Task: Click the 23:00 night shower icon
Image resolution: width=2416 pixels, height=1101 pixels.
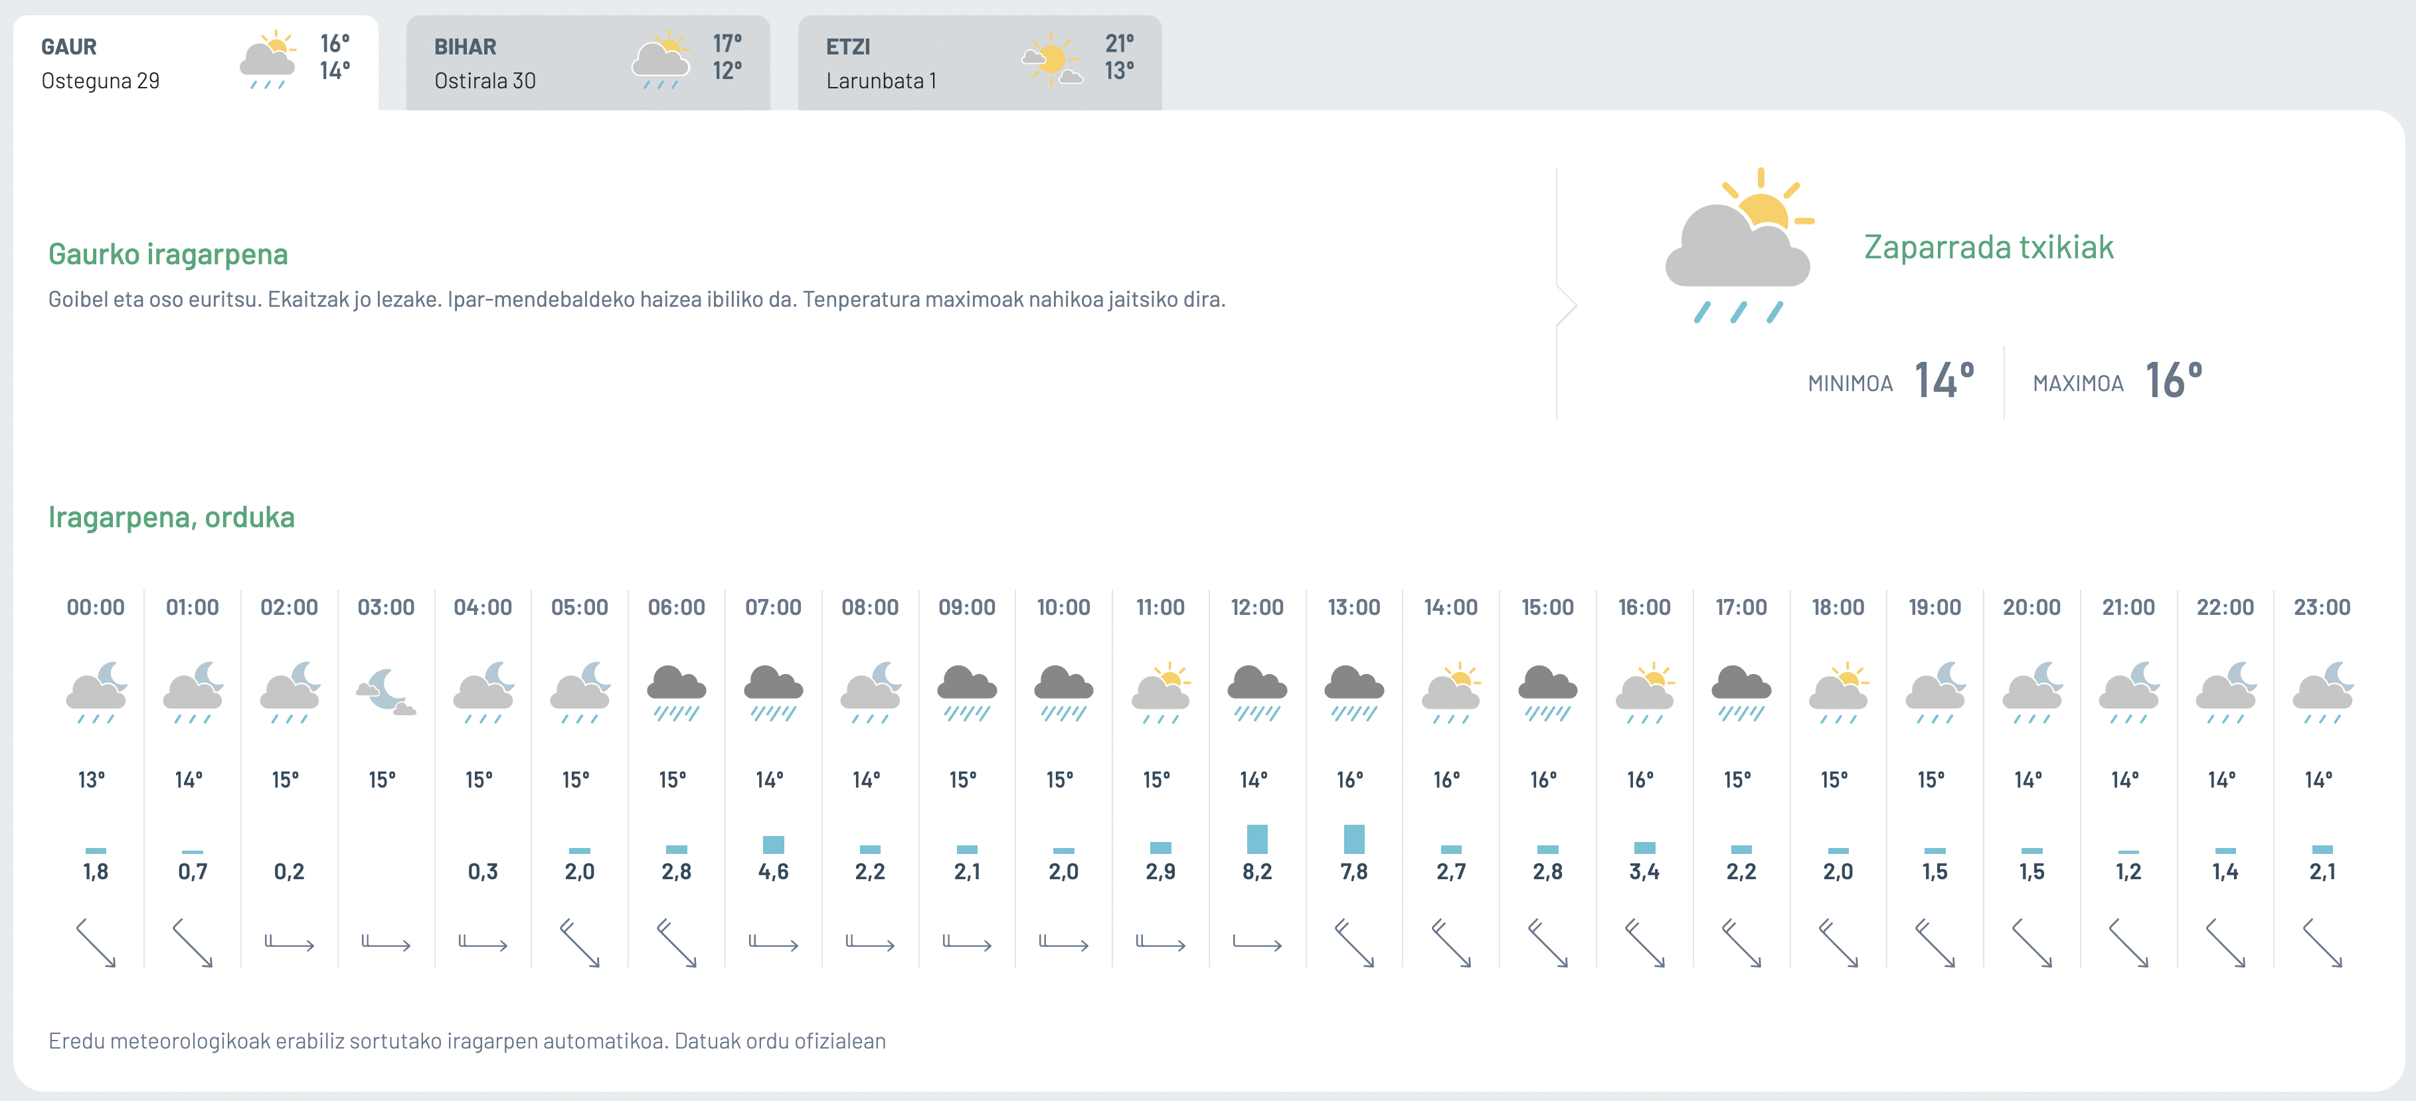Action: click(x=2323, y=693)
